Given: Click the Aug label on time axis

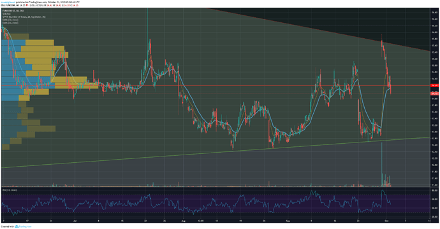Looking at the screenshot, I should point(184,221).
